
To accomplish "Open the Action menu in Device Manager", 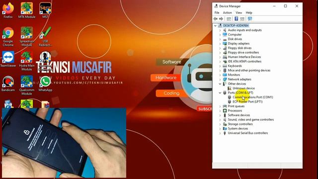I will pos(228,12).
